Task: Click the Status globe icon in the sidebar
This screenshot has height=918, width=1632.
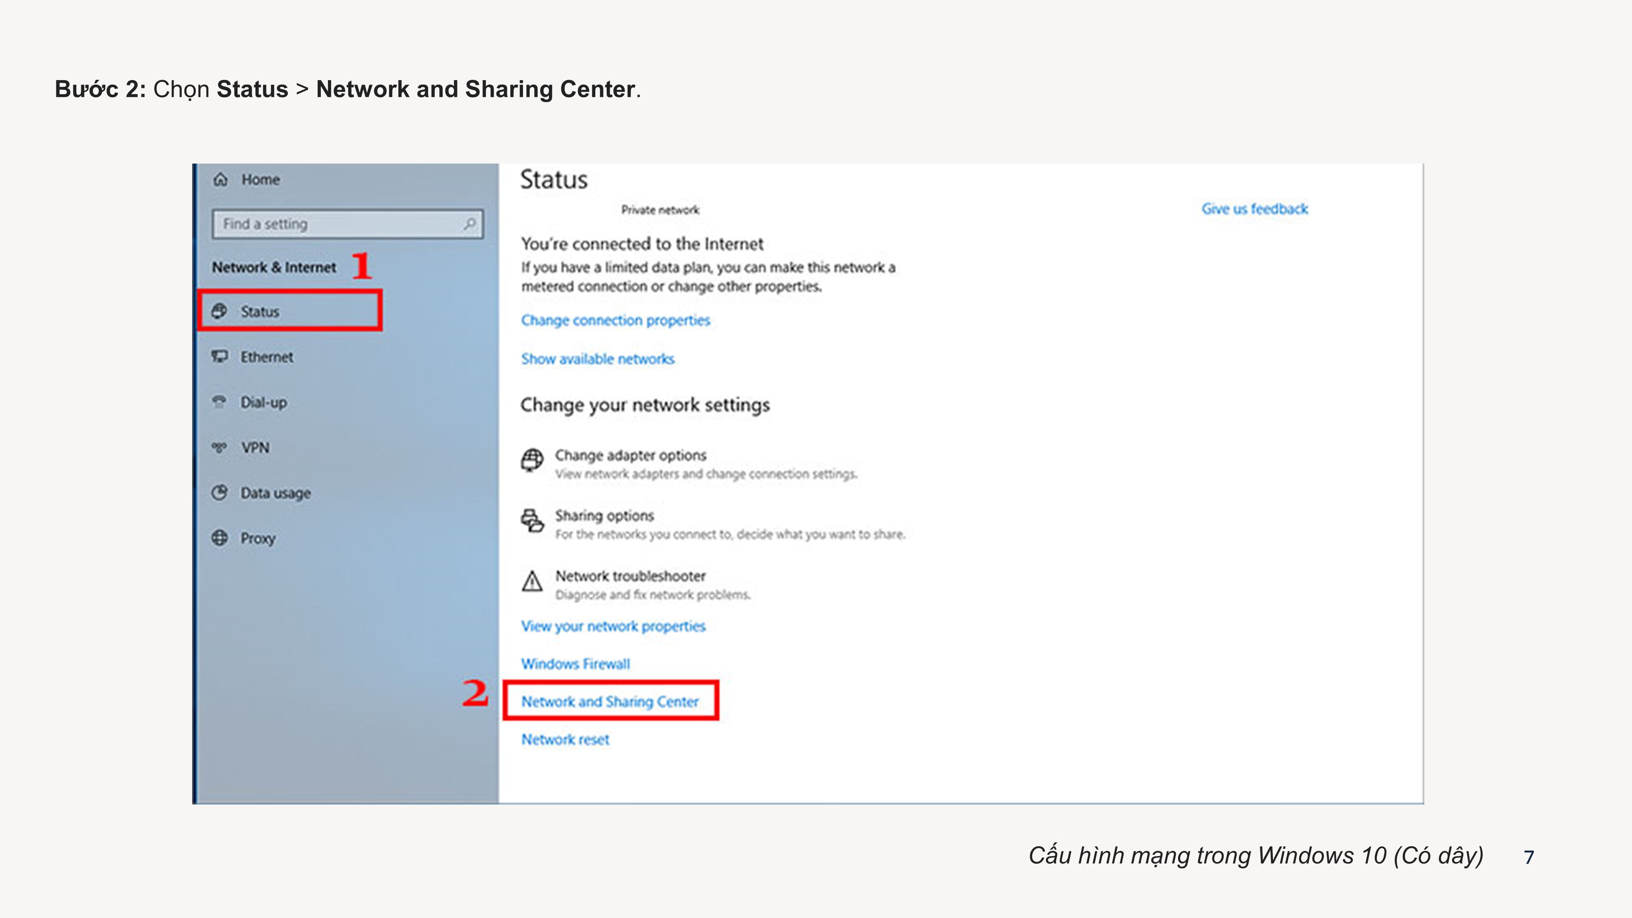Action: coord(219,311)
